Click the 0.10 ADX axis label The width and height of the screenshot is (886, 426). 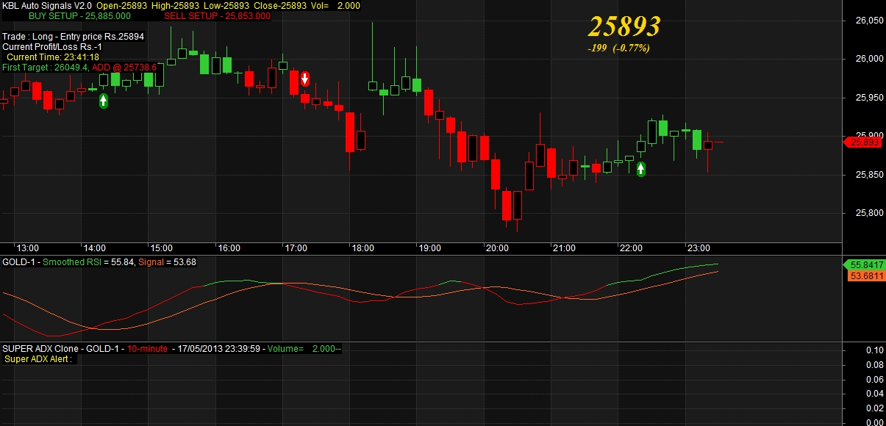click(x=875, y=350)
